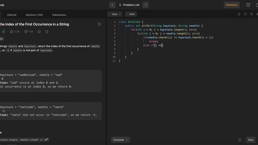Go to next problem with right chevron
The height and width of the screenshot is (145, 258).
pyautogui.click(x=146, y=5)
